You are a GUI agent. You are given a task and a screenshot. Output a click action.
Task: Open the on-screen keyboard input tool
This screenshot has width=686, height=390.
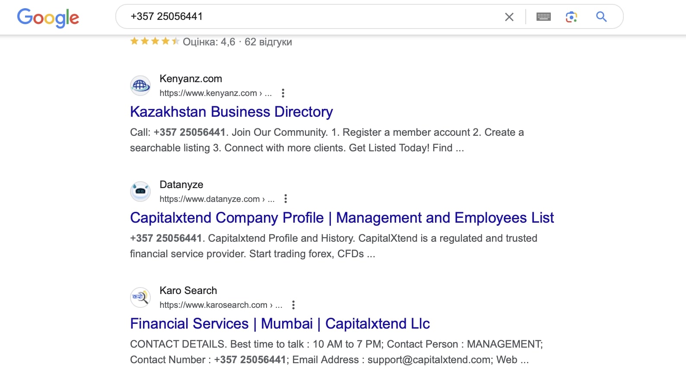543,17
